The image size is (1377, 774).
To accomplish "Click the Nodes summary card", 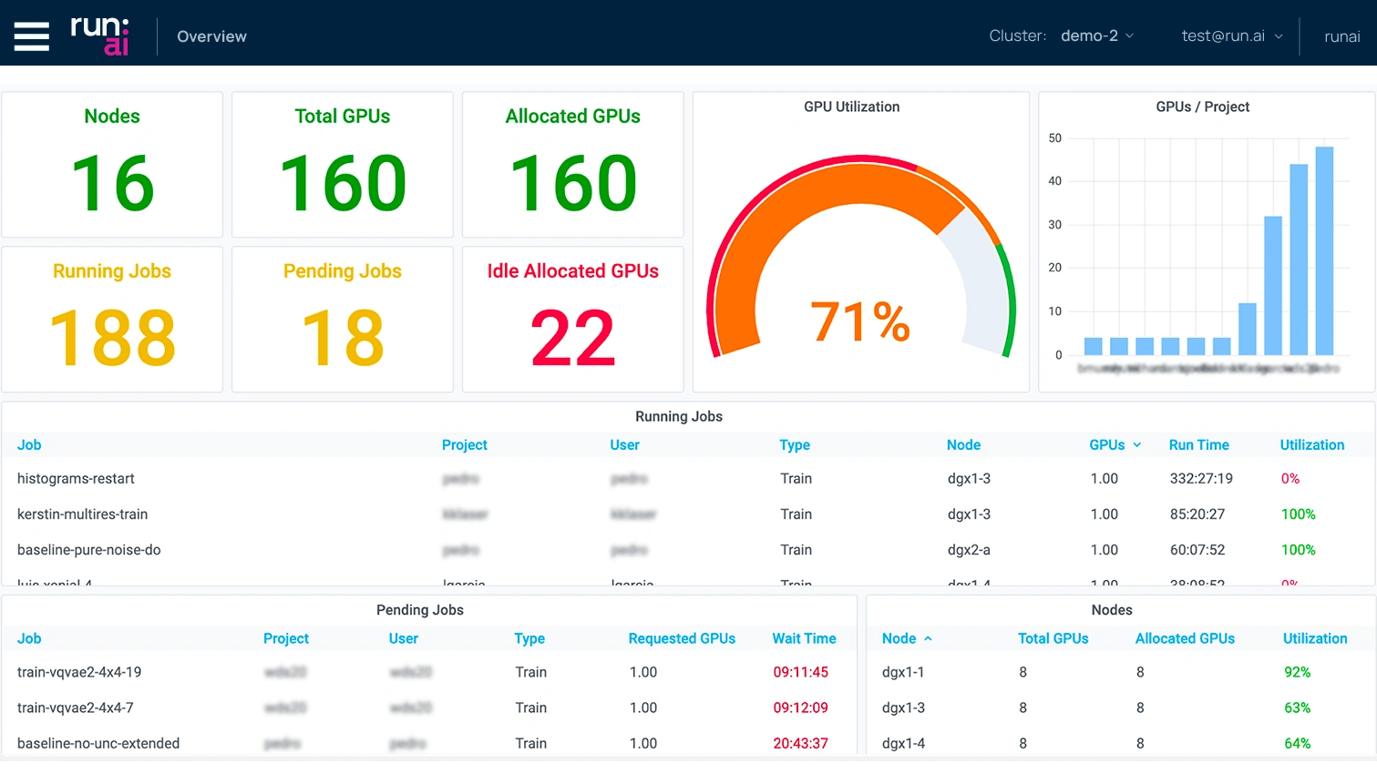I will 111,164.
